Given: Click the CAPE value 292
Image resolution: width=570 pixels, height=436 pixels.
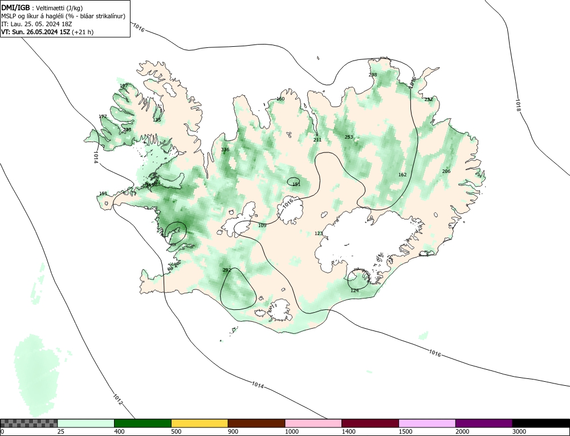Looking at the screenshot, I should click(x=226, y=270).
